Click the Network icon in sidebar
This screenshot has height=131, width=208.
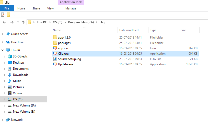click(x=8, y=120)
